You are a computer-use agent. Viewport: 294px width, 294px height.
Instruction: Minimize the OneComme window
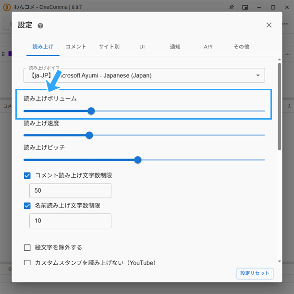tap(259, 7)
